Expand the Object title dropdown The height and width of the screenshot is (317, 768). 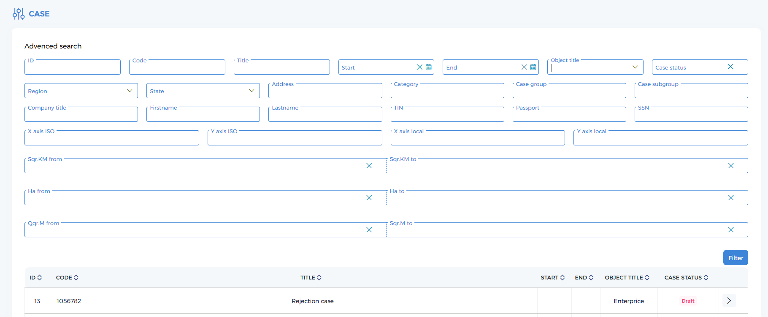point(635,67)
